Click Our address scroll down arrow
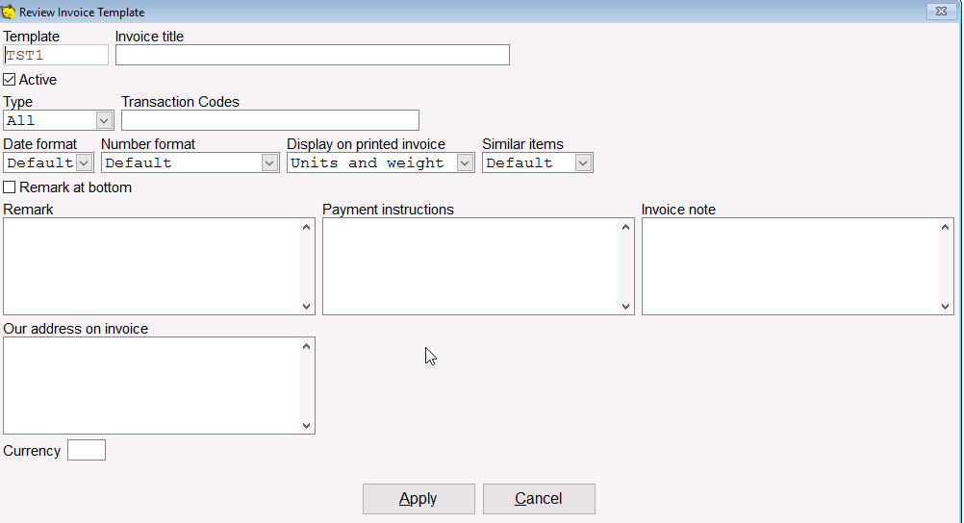Screen dimensions: 964x523 pos(307,425)
